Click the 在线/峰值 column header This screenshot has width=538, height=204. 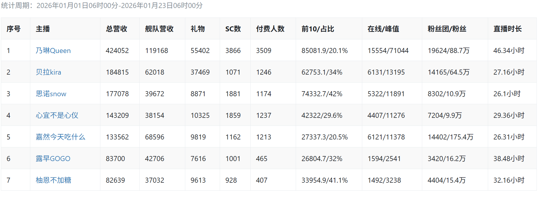coord(383,29)
